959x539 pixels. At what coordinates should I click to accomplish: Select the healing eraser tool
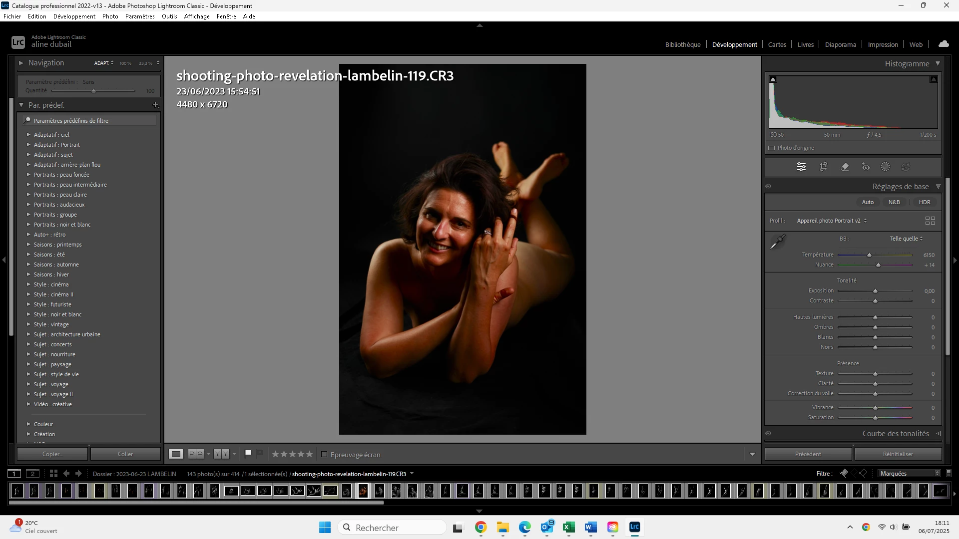[845, 167]
